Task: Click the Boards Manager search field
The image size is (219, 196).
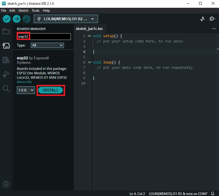Action: point(44,37)
